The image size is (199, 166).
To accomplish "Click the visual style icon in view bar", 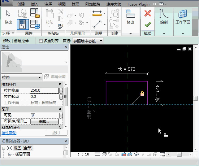I will pos(104,154).
